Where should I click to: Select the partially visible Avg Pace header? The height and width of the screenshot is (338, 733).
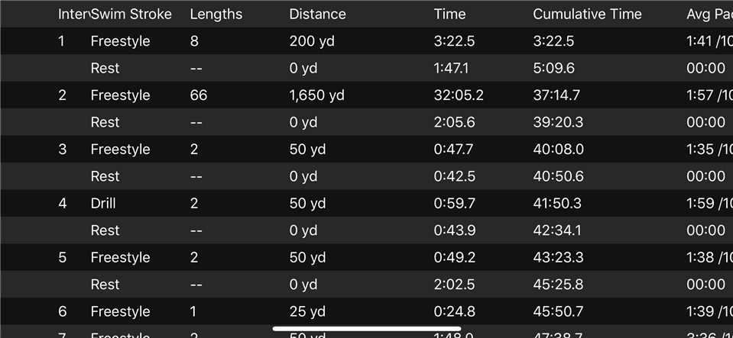(x=709, y=14)
